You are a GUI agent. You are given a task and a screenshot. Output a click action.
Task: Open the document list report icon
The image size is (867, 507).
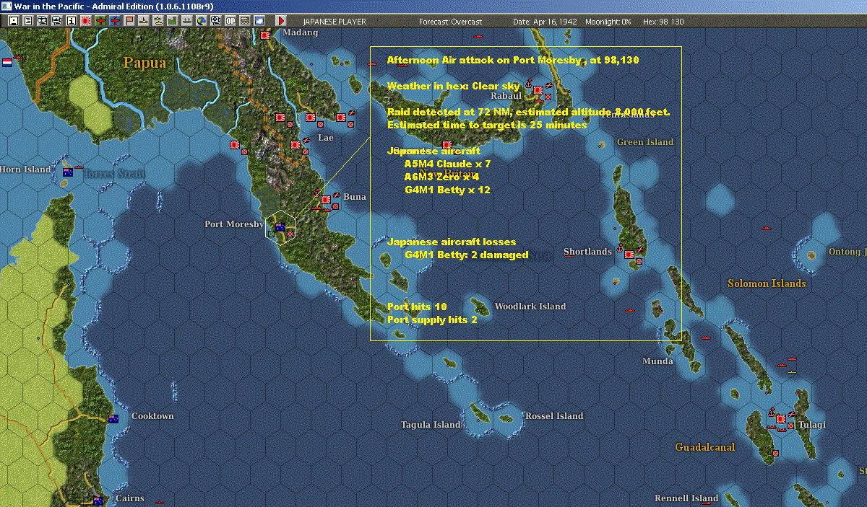click(x=28, y=21)
